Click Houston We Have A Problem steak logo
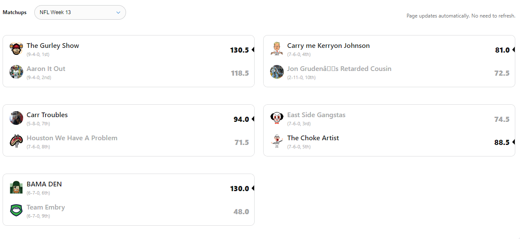 16,141
